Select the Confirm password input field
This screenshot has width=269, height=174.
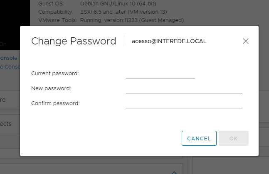pos(184,103)
